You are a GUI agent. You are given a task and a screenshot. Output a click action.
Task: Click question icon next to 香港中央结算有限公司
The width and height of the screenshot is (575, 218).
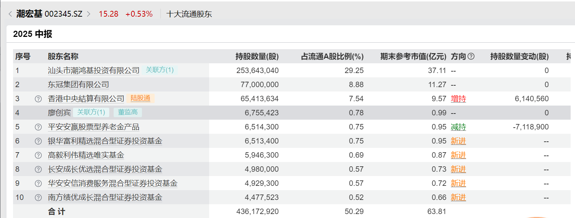38,99
